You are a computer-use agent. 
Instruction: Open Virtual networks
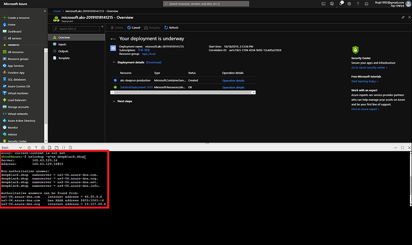[15, 114]
